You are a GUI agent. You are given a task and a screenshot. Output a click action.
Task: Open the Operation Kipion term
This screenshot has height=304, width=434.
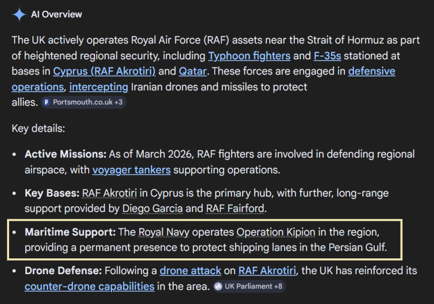coord(276,232)
